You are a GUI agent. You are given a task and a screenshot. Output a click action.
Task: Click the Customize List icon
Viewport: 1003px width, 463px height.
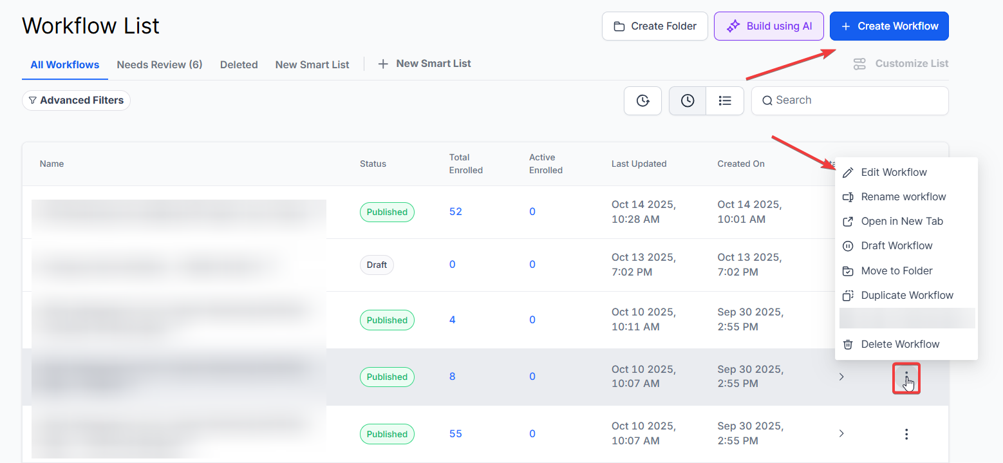coord(859,64)
